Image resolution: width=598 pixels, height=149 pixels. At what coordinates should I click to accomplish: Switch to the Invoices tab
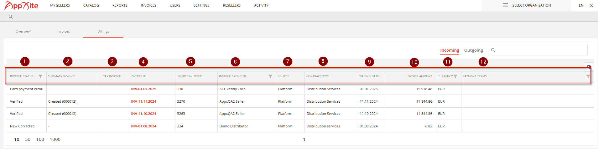coord(63,31)
